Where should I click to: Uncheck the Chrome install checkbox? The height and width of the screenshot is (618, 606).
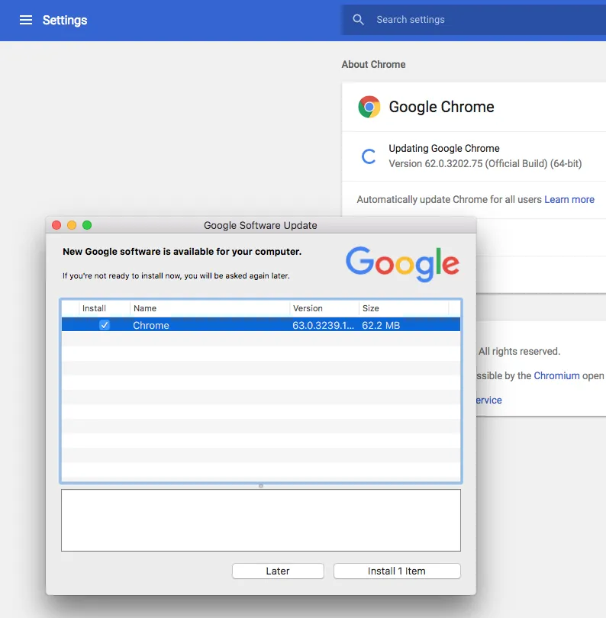105,325
